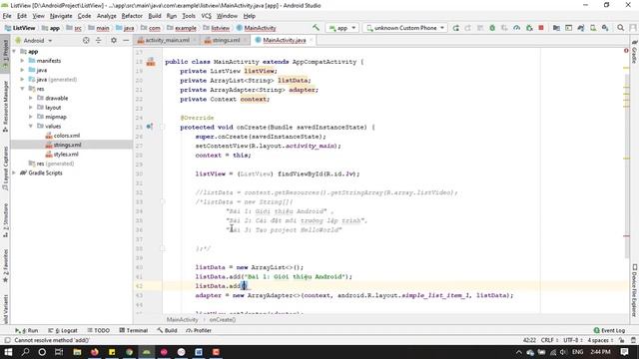Open Firefox from the Windows taskbar
639x359 pixels.
[x=95, y=352]
